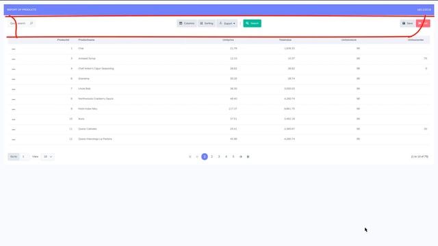
Task: Click the Report of Products title text
Action: [x=21, y=10]
